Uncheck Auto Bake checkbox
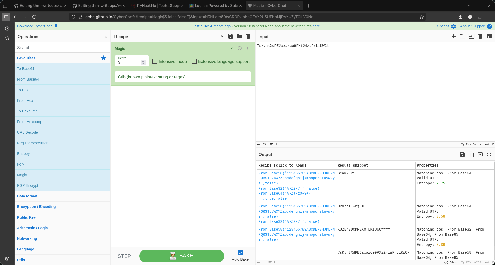495x265 pixels. (240, 253)
